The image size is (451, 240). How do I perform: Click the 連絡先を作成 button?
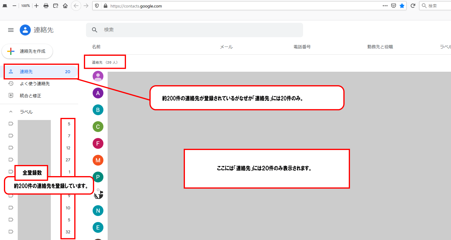[27, 51]
